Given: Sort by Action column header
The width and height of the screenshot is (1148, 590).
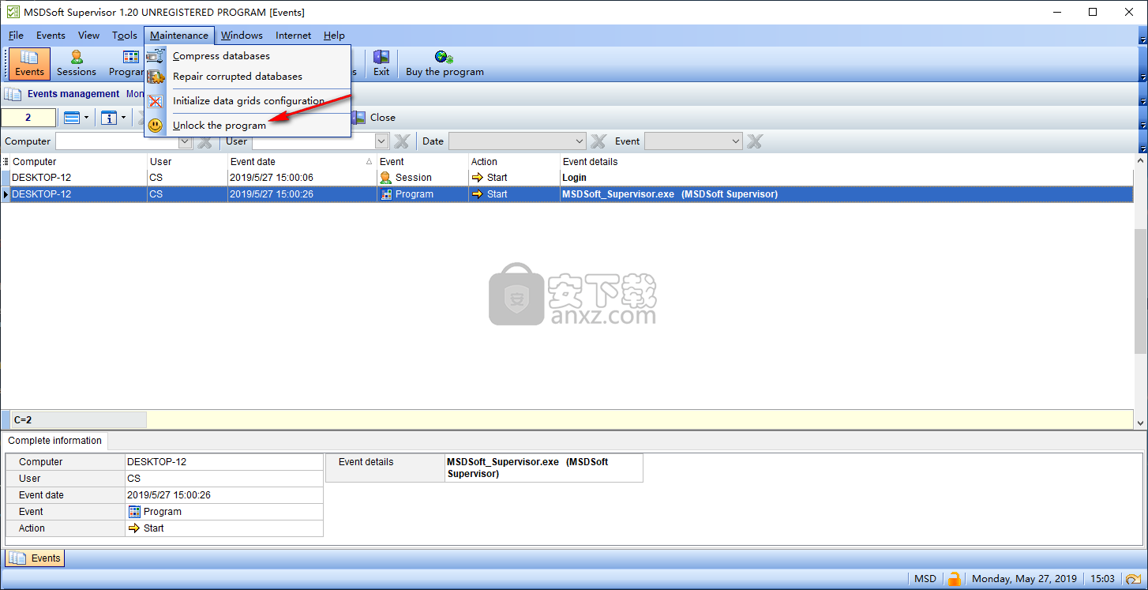Looking at the screenshot, I should click(x=514, y=162).
